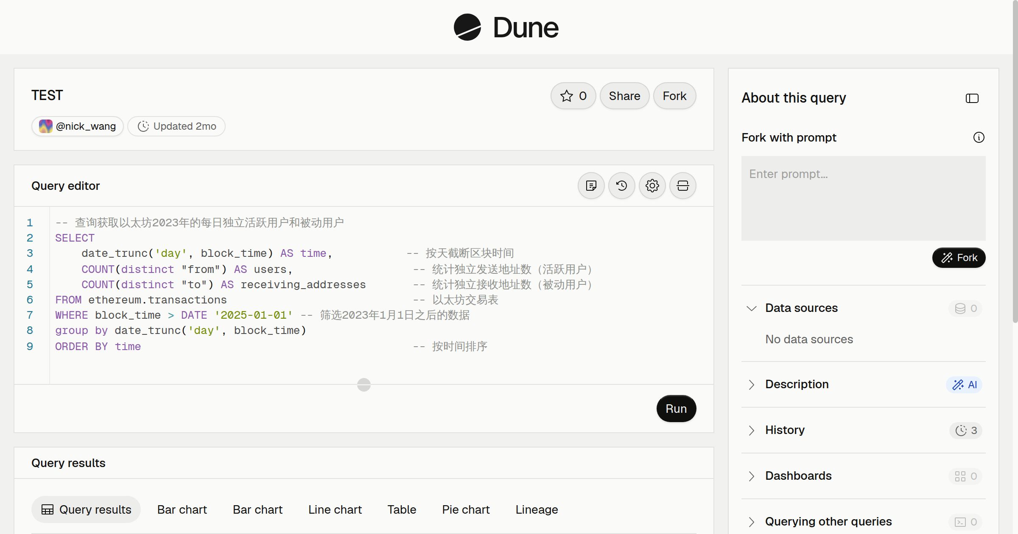The width and height of the screenshot is (1018, 534).
Task: Click Querying other queries count badge
Action: (x=965, y=522)
